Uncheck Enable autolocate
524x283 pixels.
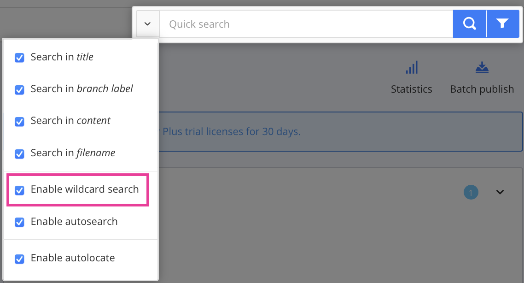[19, 259]
